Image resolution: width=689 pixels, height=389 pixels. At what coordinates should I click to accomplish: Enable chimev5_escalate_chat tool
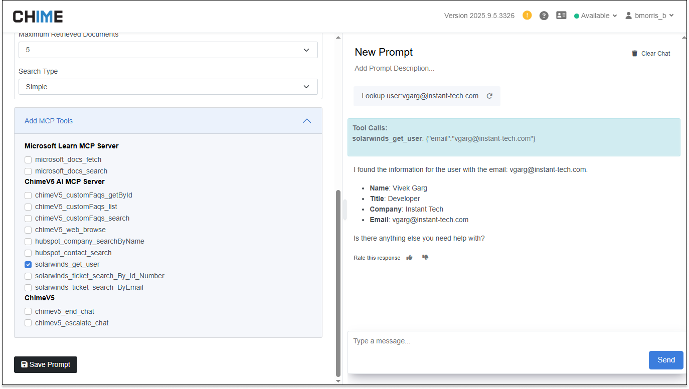click(28, 323)
